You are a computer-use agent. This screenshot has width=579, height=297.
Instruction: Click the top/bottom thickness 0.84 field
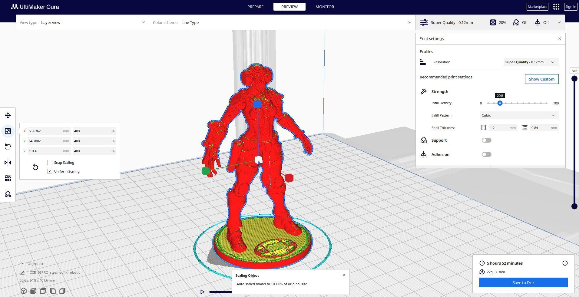[544, 128]
